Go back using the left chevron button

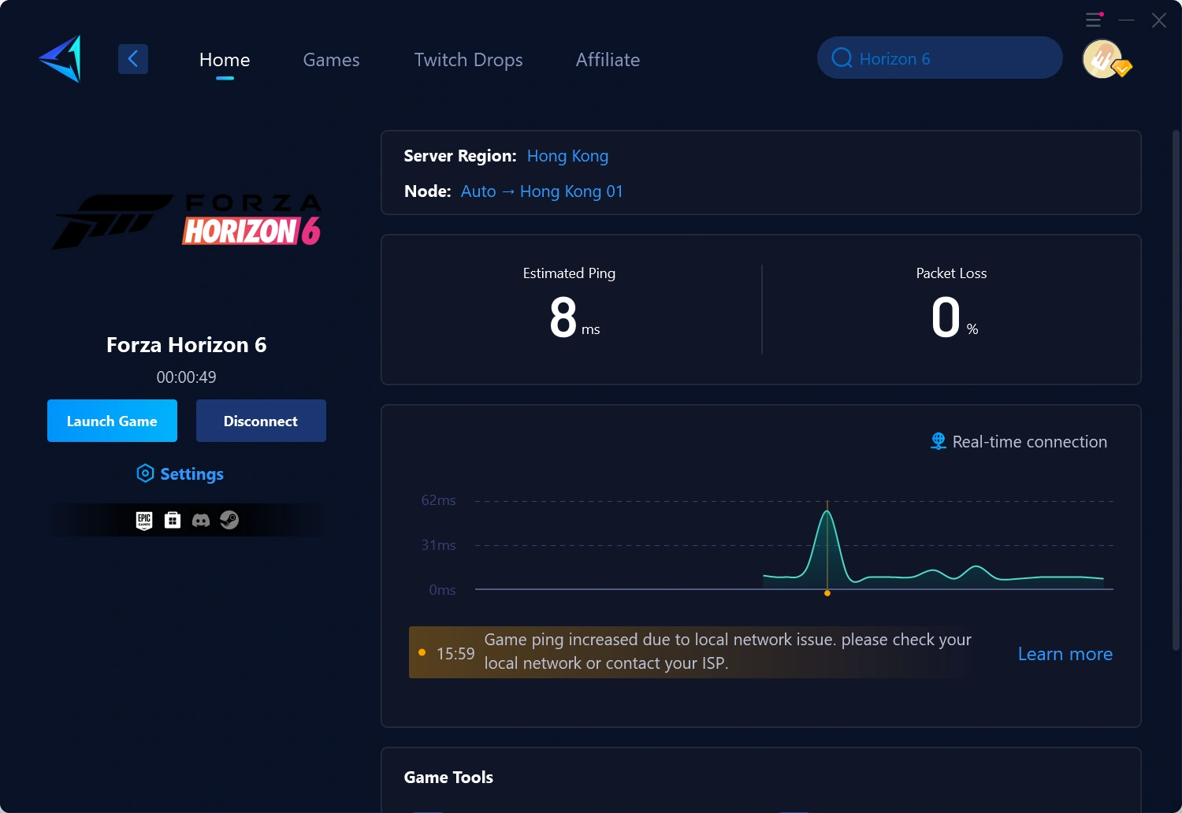click(x=133, y=59)
